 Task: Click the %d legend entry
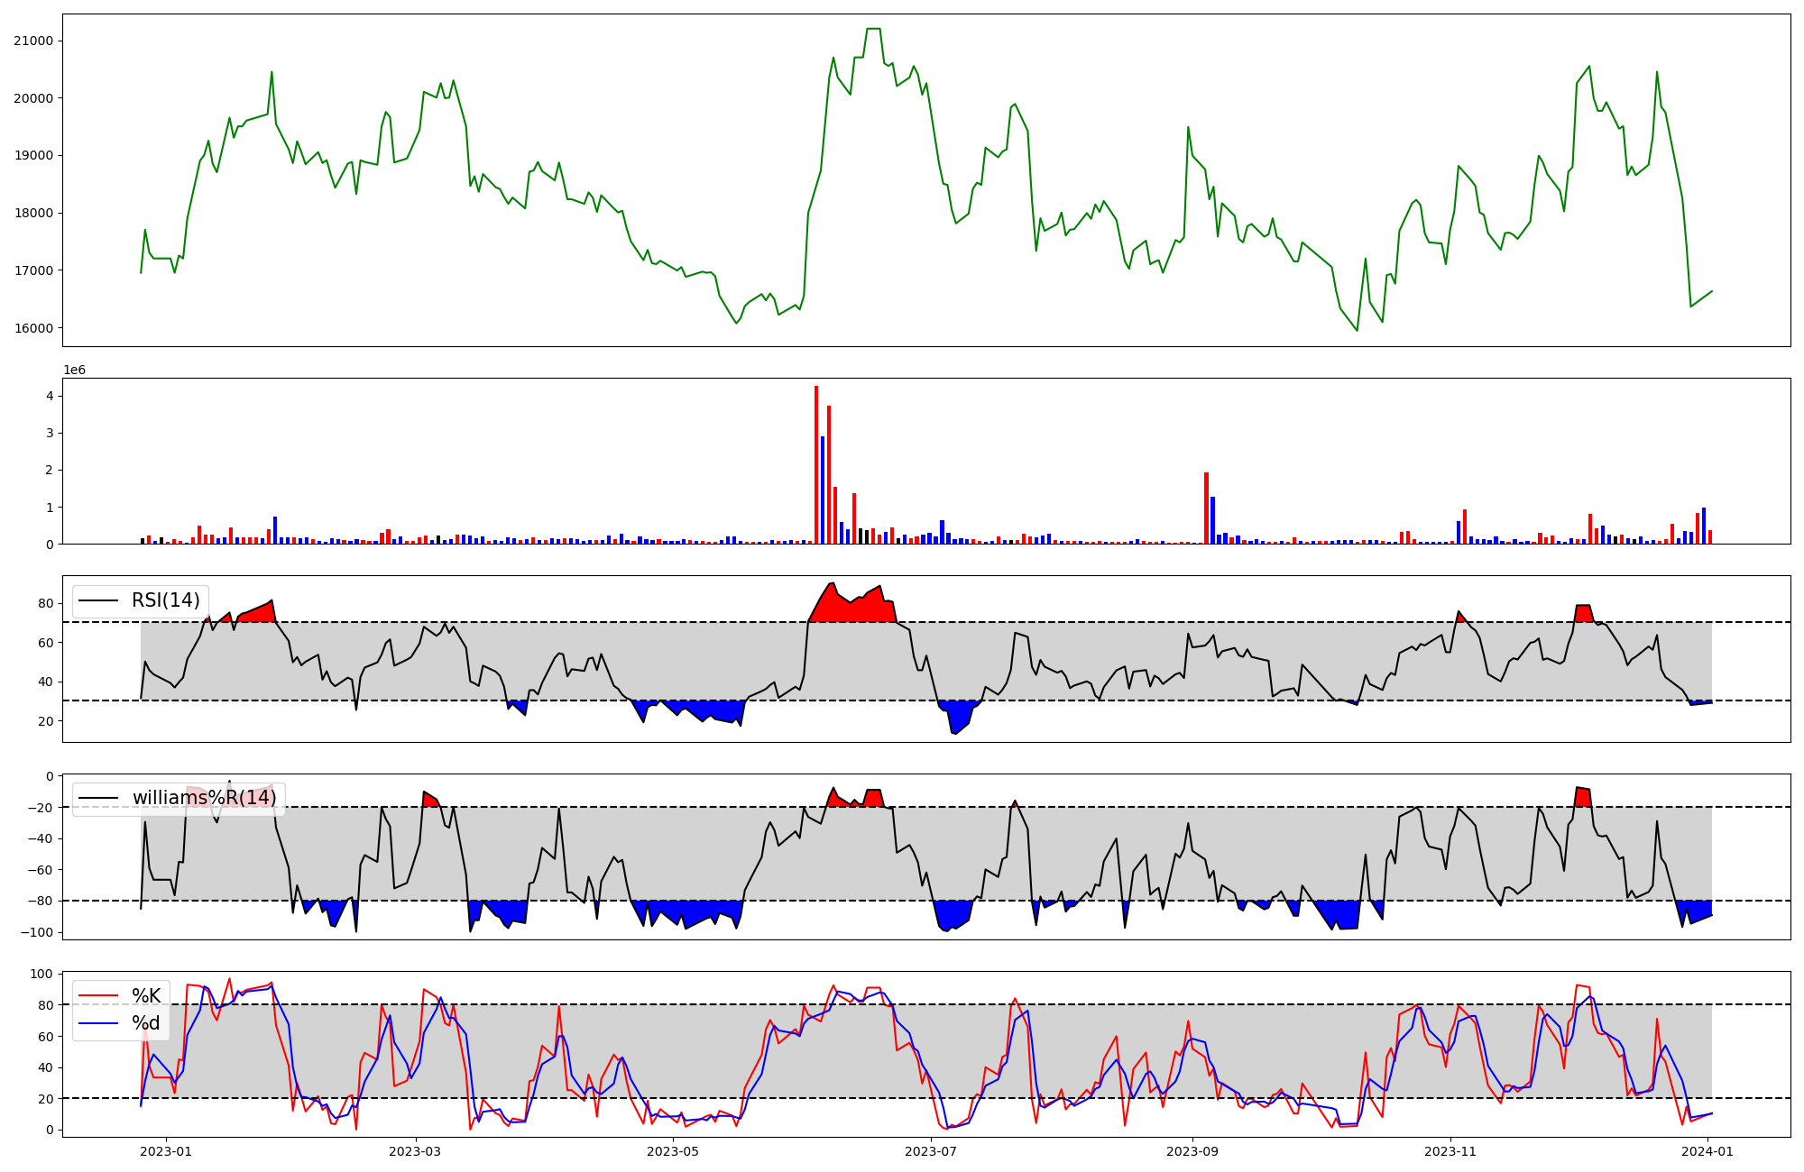tap(146, 1023)
